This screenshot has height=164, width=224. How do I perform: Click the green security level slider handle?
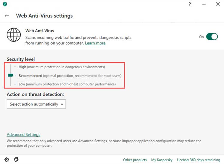10,75
